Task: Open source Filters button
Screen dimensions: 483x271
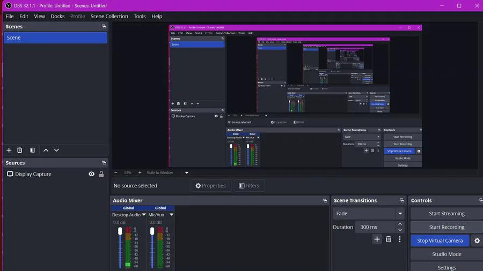Action: click(x=249, y=186)
